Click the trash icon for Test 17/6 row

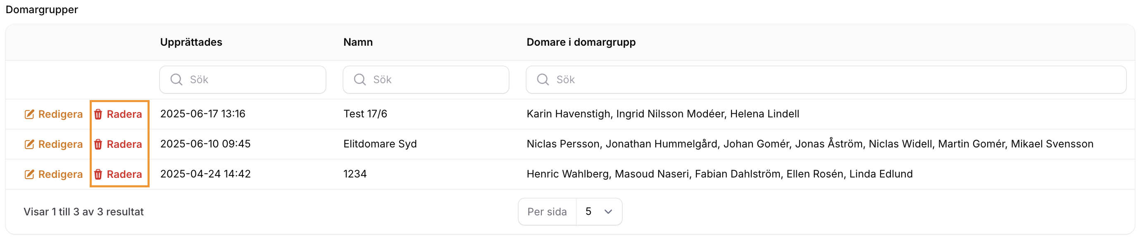(x=98, y=114)
